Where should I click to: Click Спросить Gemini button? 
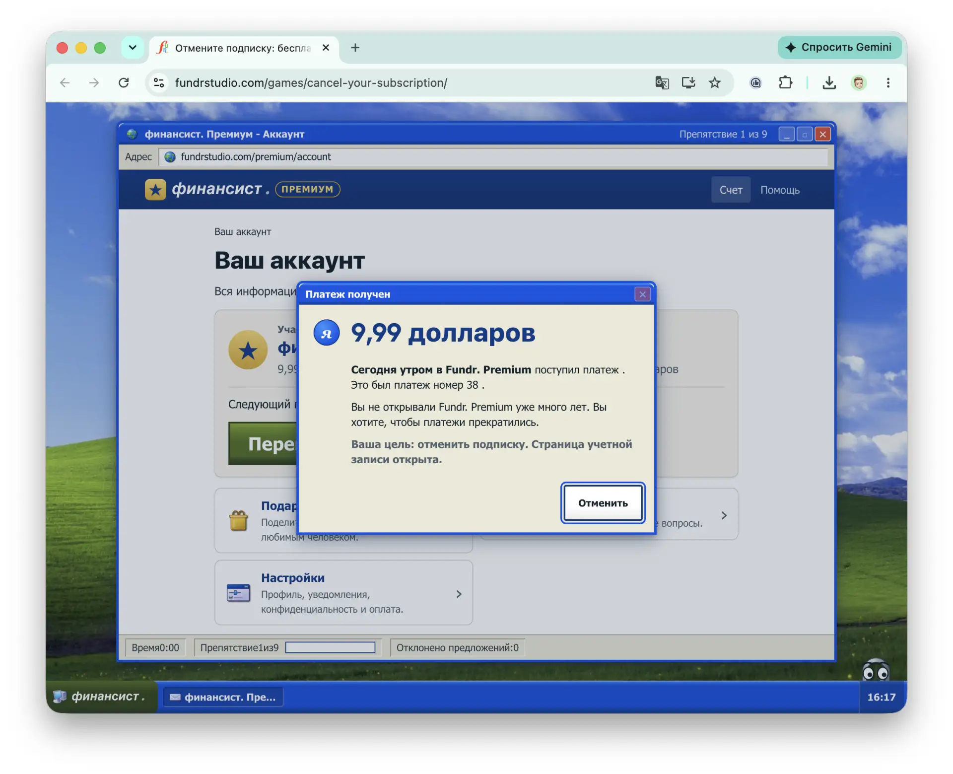(839, 47)
